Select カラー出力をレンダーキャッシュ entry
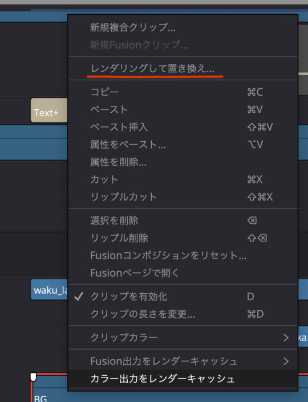Viewport: 308px width, 402px height. (183, 379)
